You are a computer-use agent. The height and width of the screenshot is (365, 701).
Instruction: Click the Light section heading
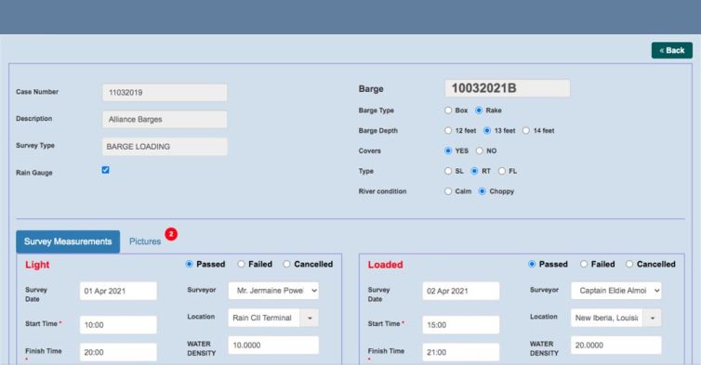pos(37,265)
